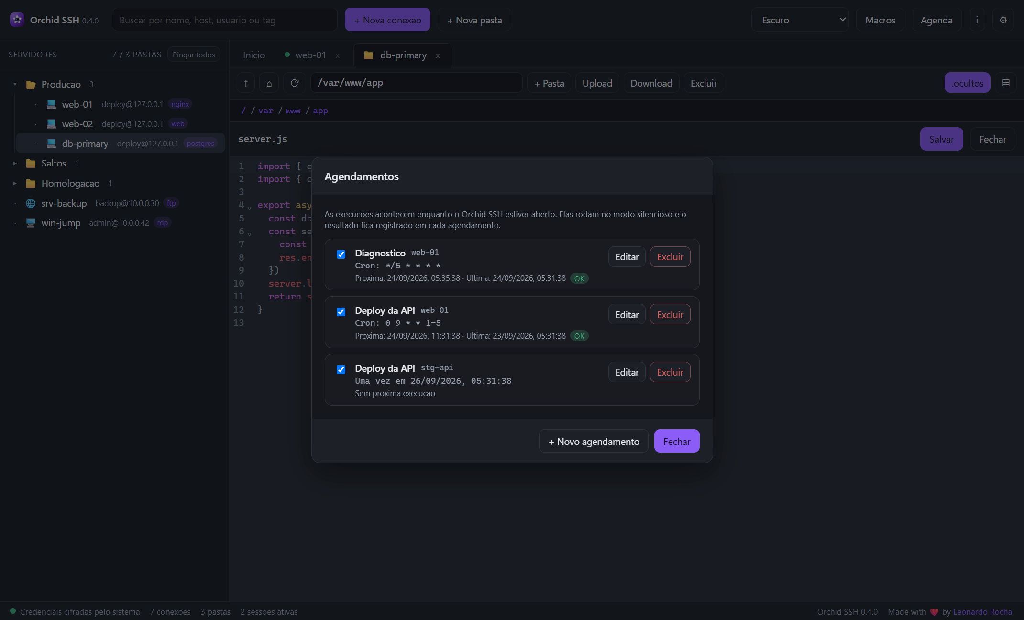Uncheck the Diagnostico schedule checkbox
This screenshot has height=620, width=1024.
point(341,255)
